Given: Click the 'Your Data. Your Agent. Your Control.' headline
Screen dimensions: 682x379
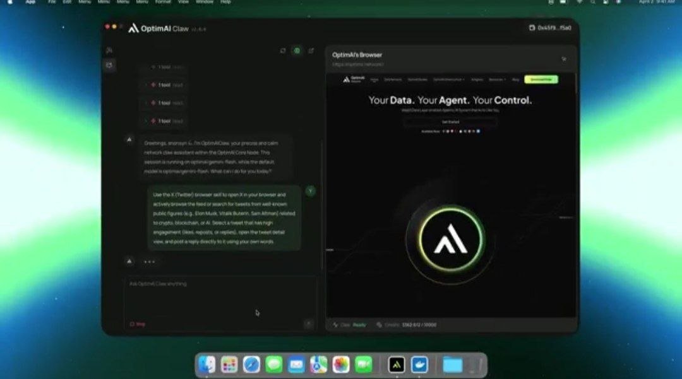Looking at the screenshot, I should [450, 100].
